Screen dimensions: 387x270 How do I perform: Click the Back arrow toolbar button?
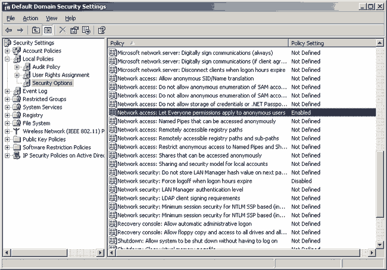coord(8,30)
